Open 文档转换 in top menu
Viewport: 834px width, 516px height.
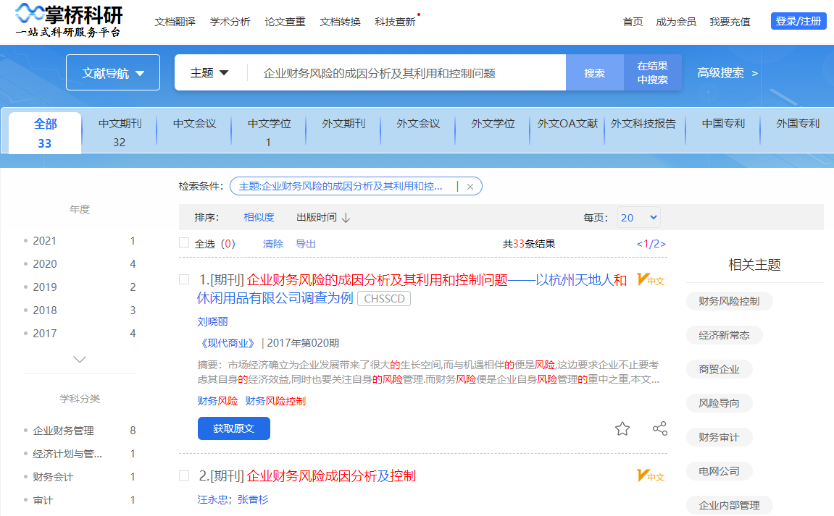[x=340, y=22]
